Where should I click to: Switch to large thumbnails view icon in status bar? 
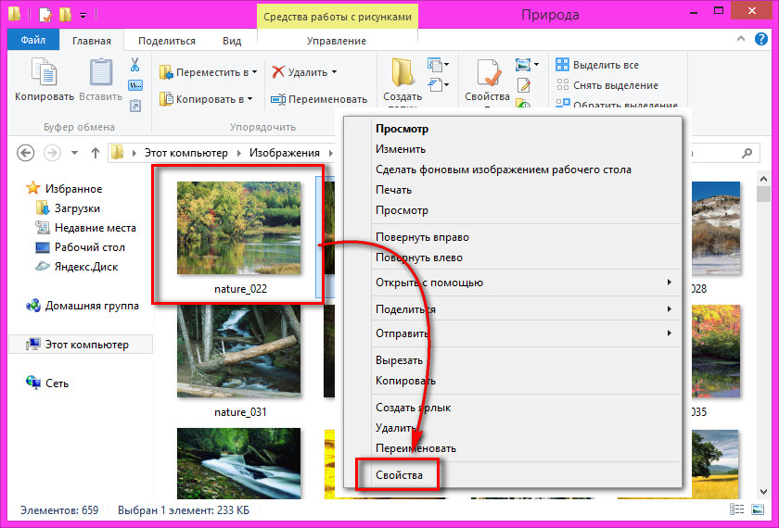tap(758, 509)
